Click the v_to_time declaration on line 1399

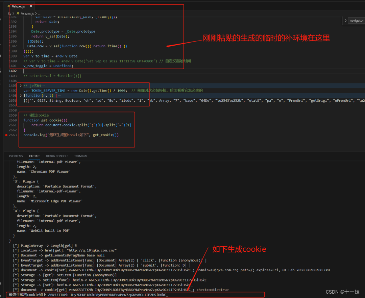50,56
